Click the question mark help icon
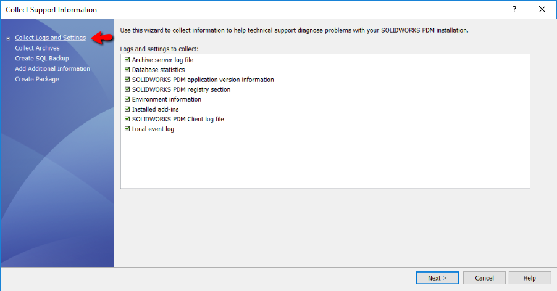 click(514, 10)
